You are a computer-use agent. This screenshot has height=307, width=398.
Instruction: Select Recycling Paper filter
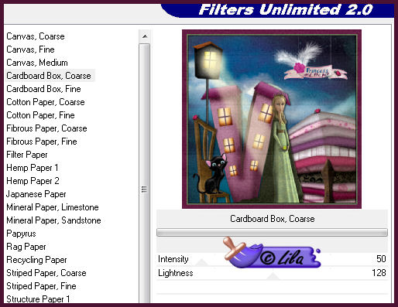[x=36, y=260]
